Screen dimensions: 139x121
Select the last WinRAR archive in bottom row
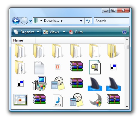pyautogui.click(x=114, y=99)
